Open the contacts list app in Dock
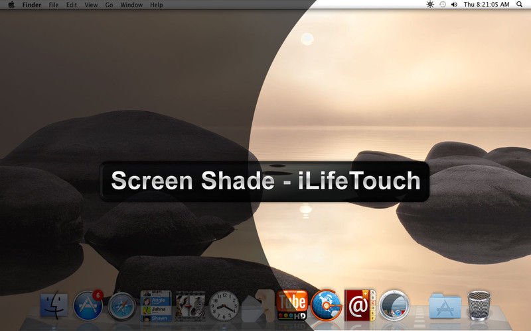 (x=156, y=306)
